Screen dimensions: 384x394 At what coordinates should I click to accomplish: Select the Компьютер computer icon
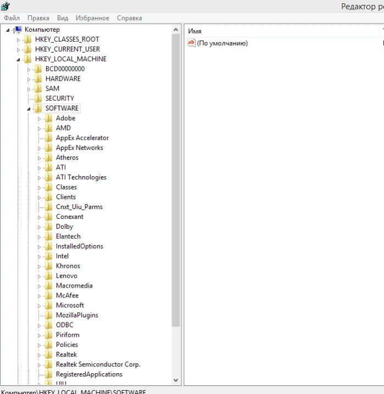tap(18, 30)
